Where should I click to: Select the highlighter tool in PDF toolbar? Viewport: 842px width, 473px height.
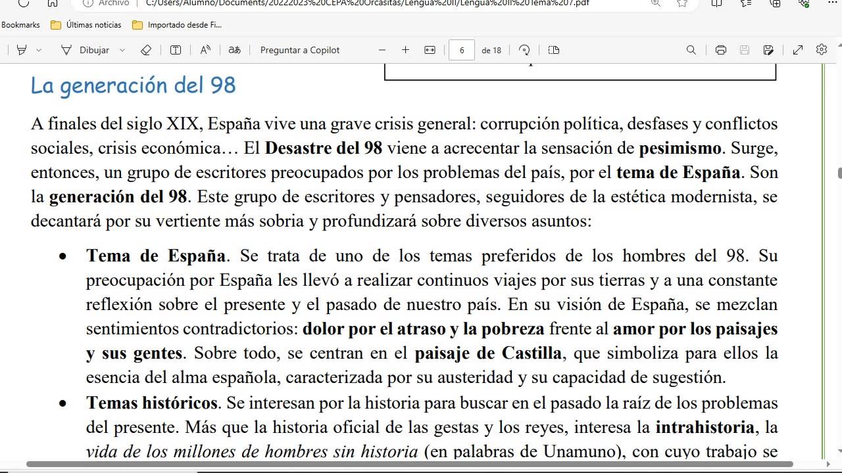tap(22, 50)
